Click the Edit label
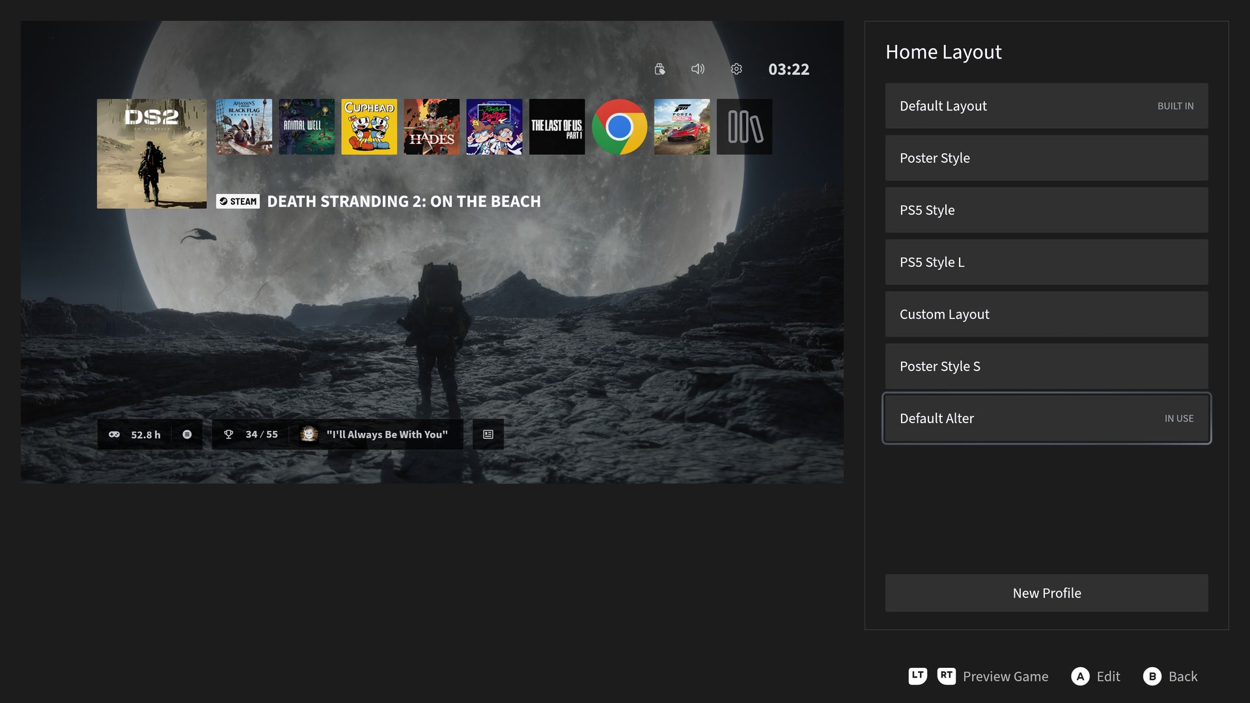 click(1108, 676)
